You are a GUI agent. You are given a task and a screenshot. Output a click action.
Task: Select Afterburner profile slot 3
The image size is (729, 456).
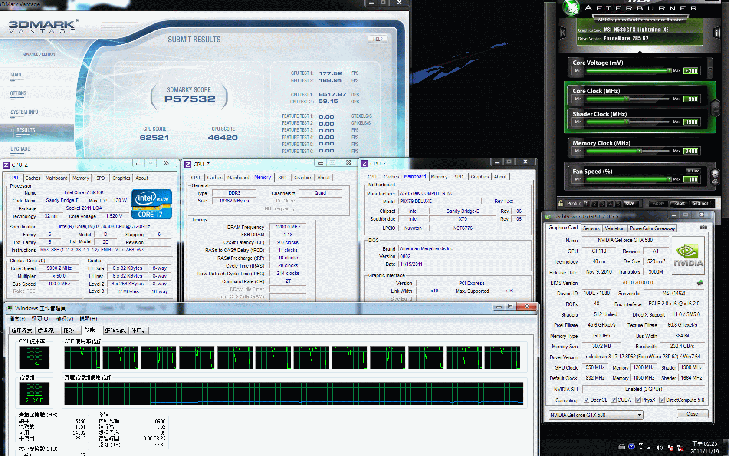602,203
